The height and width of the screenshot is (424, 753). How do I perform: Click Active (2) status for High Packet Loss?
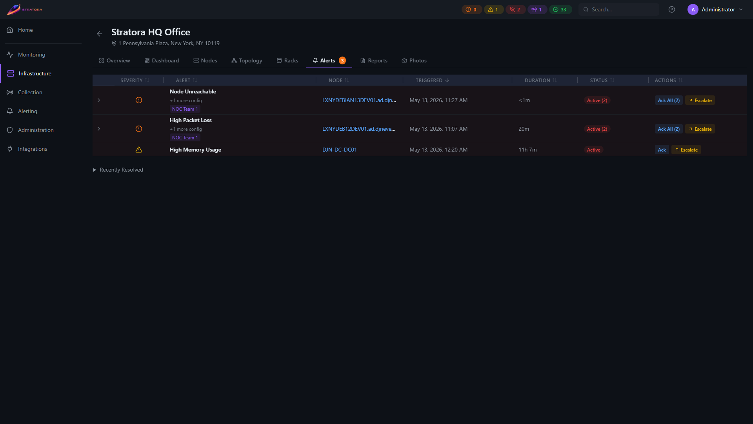pyautogui.click(x=597, y=129)
